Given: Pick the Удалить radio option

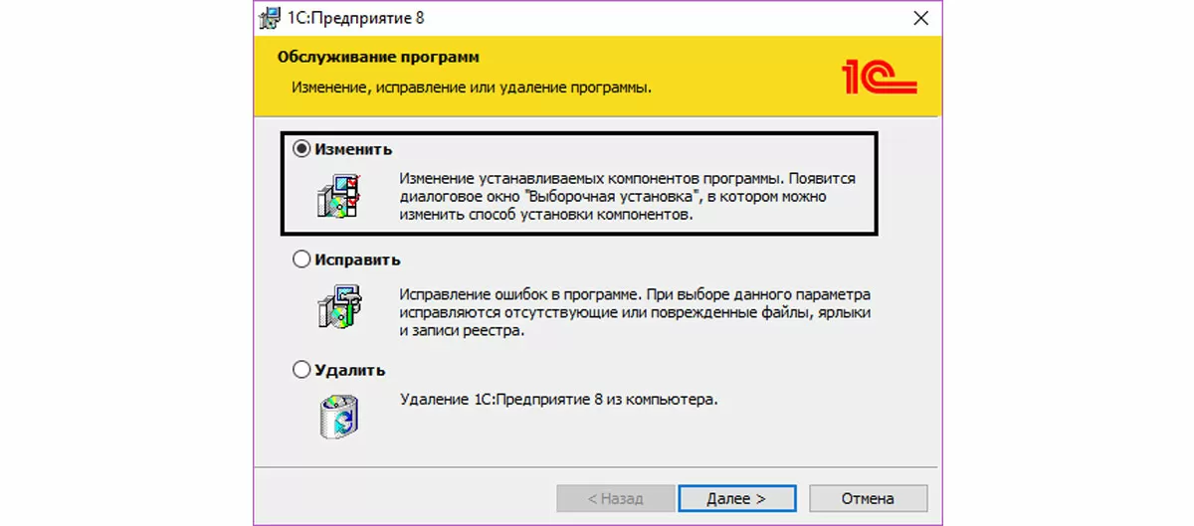Looking at the screenshot, I should 302,370.
